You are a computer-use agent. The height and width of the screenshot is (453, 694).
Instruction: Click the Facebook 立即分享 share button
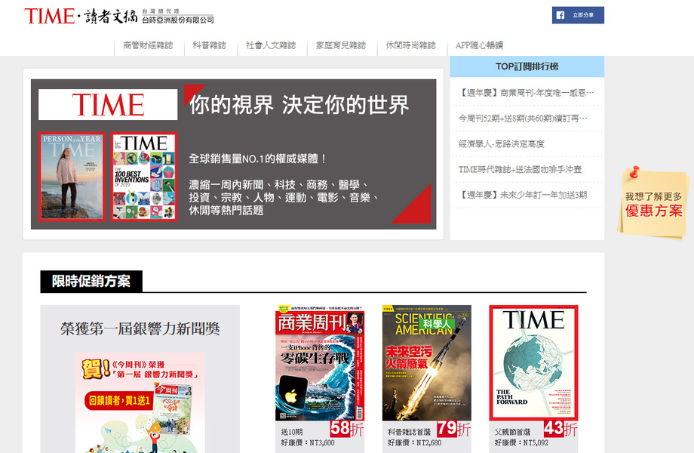(x=578, y=15)
